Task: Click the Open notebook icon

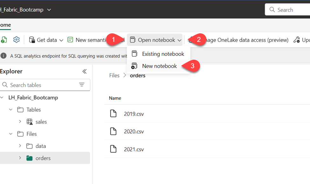Action: pyautogui.click(x=133, y=40)
